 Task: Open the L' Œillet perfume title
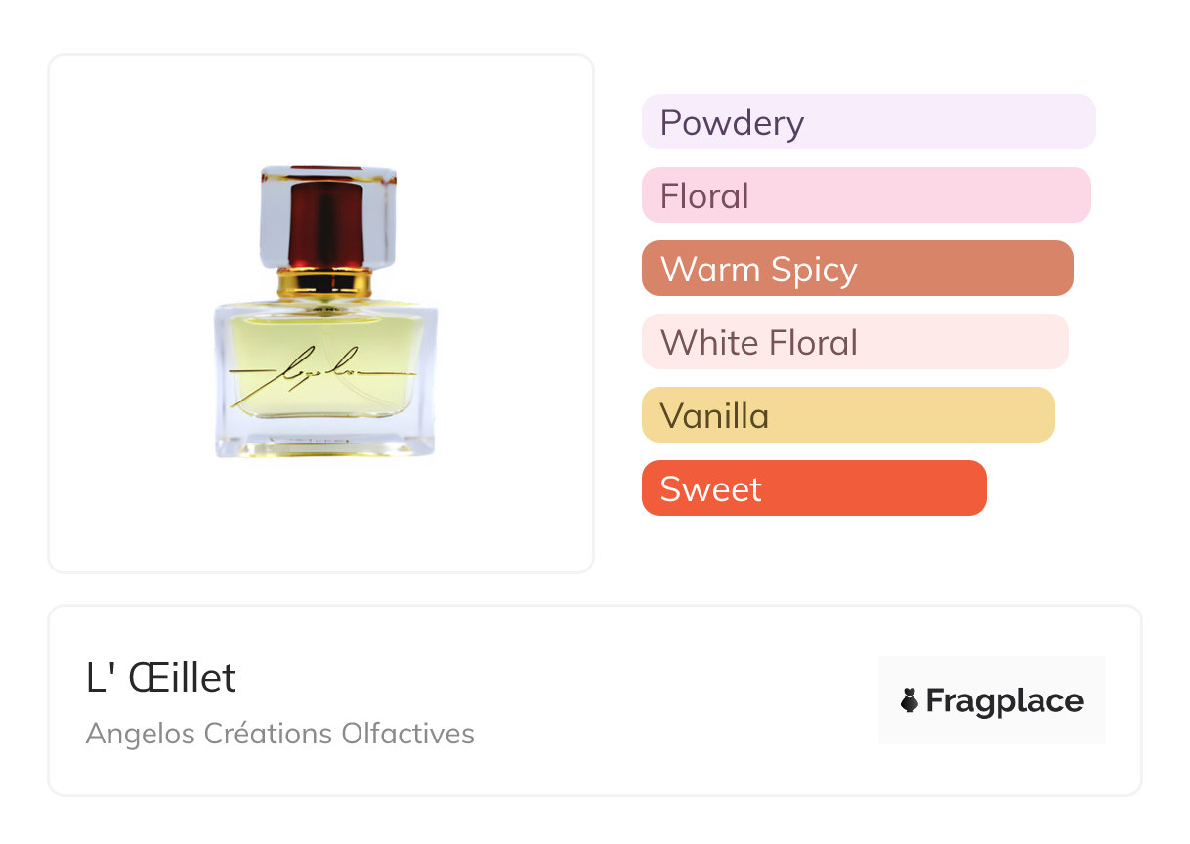click(161, 678)
